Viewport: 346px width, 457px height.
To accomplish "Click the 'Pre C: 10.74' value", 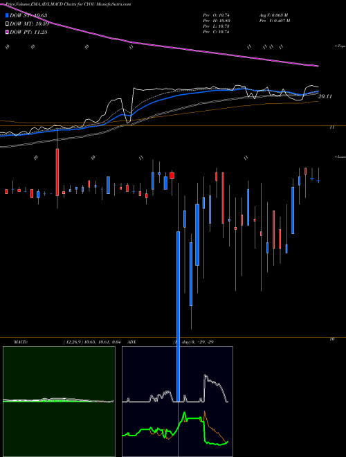I will click(x=216, y=32).
